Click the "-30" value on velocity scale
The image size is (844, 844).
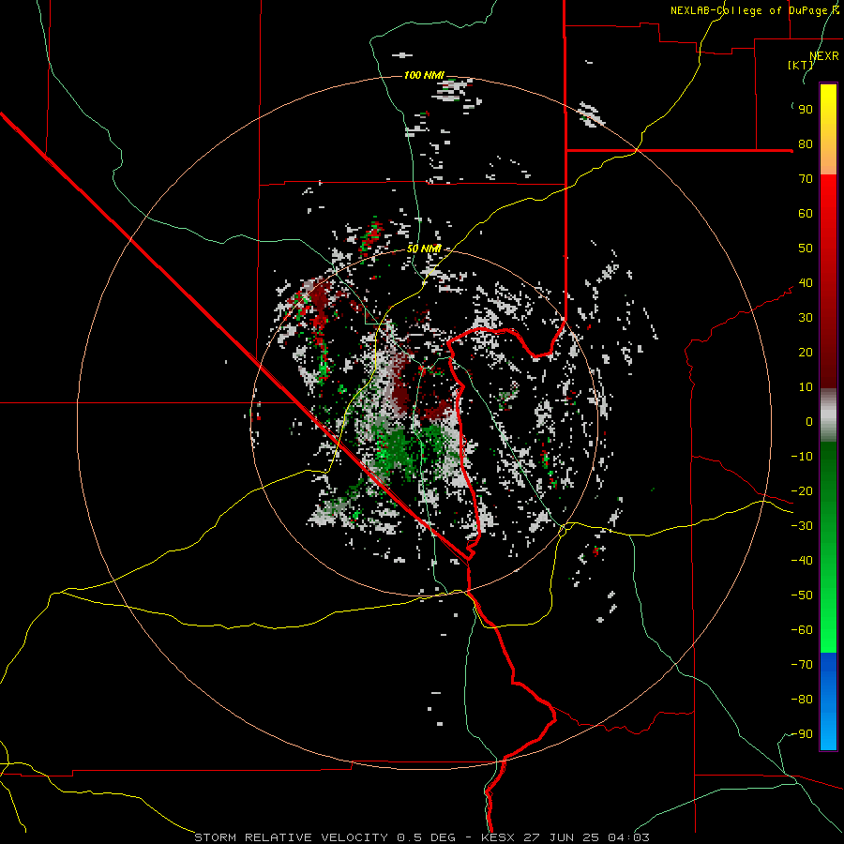[802, 526]
